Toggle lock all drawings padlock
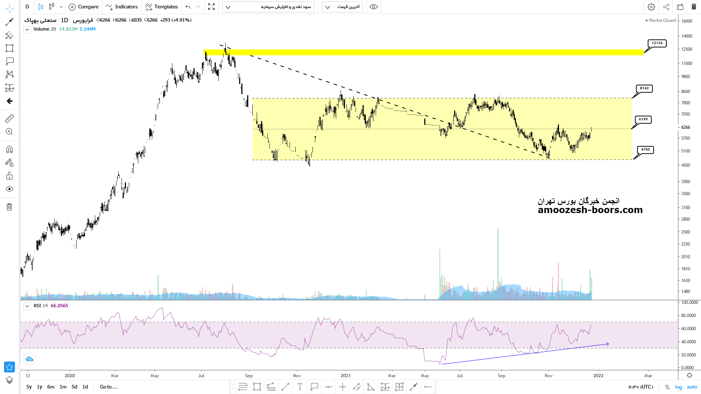This screenshot has height=394, width=701. pyautogui.click(x=9, y=176)
